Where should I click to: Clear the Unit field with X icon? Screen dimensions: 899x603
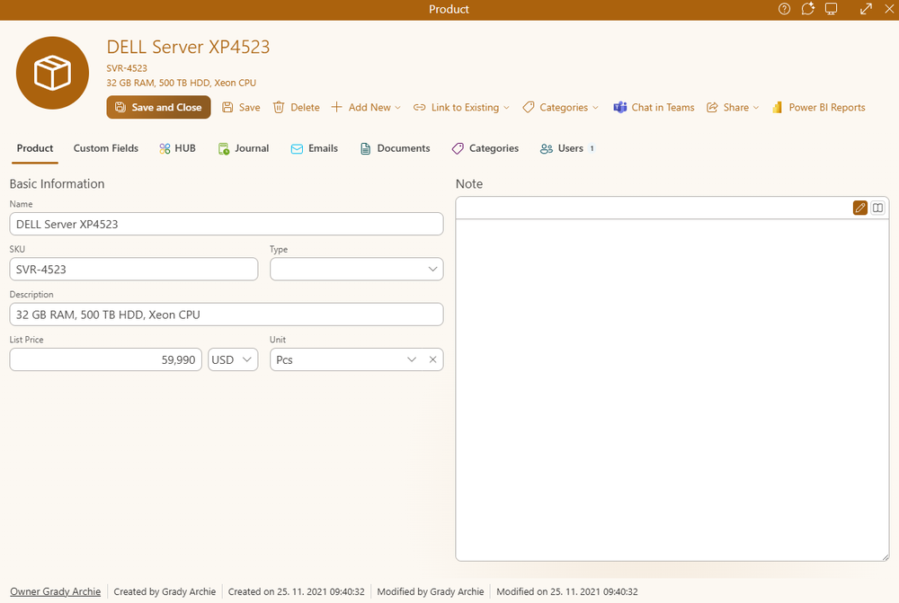click(432, 359)
